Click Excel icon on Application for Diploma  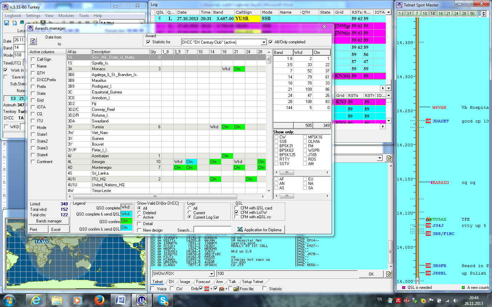pyautogui.click(x=240, y=230)
